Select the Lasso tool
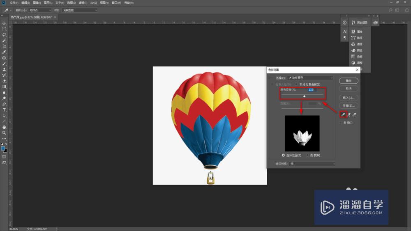The image size is (411, 231). (x=4, y=34)
